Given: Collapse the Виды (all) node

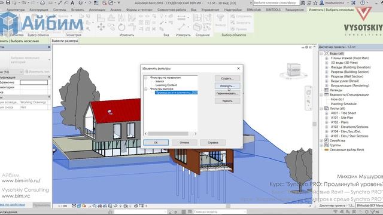Looking at the screenshot, I should 321,53.
